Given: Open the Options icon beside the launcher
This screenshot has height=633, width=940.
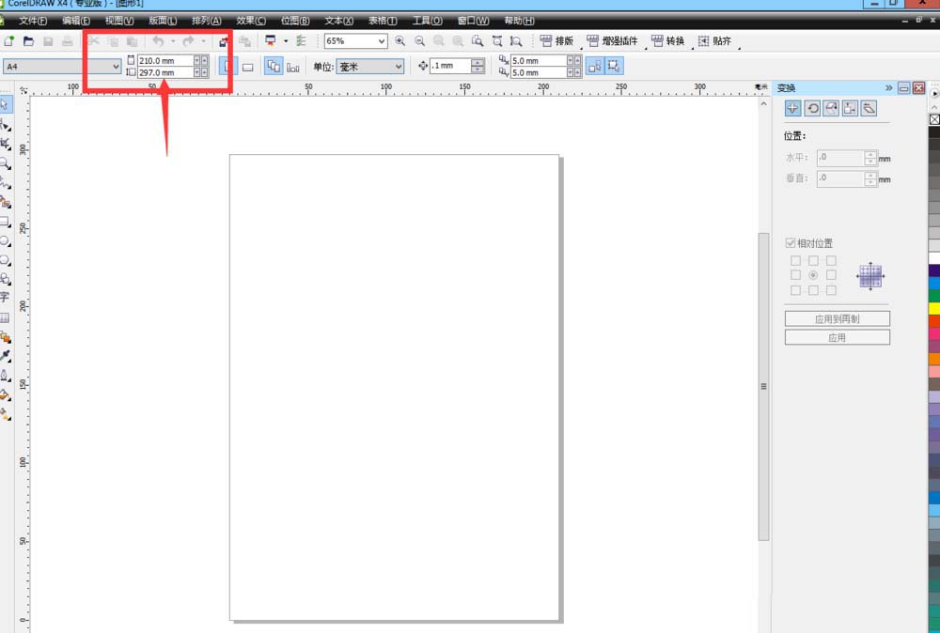Looking at the screenshot, I should pos(301,40).
